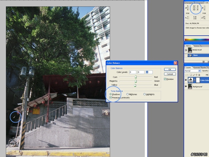209x157 pixels.
Task: Switch to the Channels tab
Action: coord(197,68)
